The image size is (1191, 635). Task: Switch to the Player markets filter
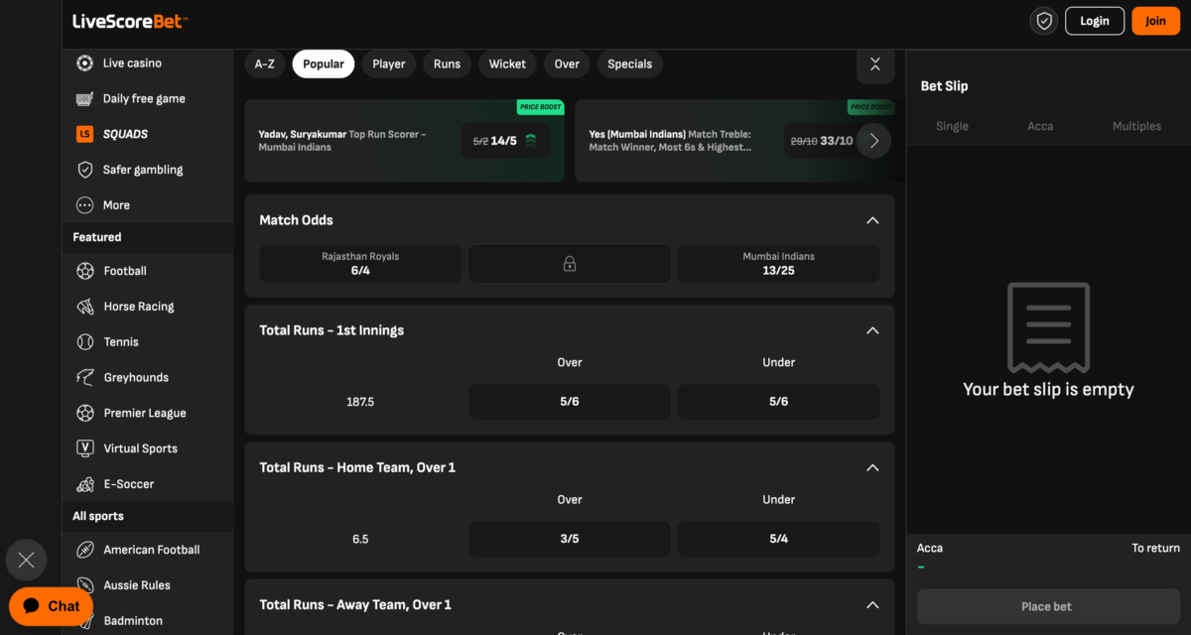tap(389, 64)
